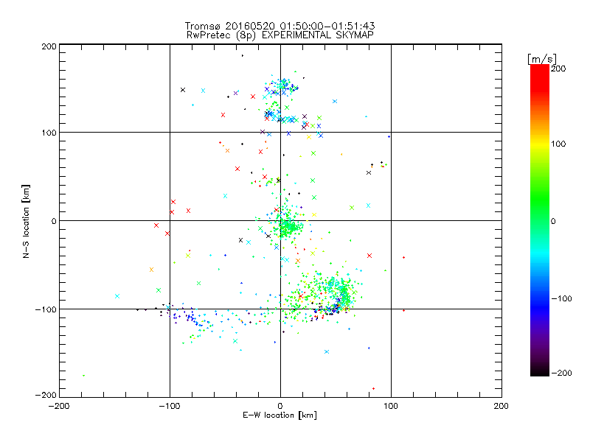Click the x-axis tick label "0"
The height and width of the screenshot is (442, 590).
(280, 406)
